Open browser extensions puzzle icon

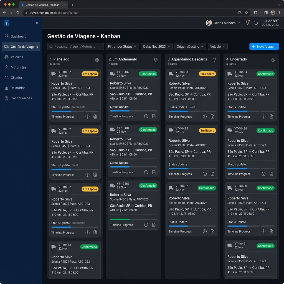pos(255,13)
